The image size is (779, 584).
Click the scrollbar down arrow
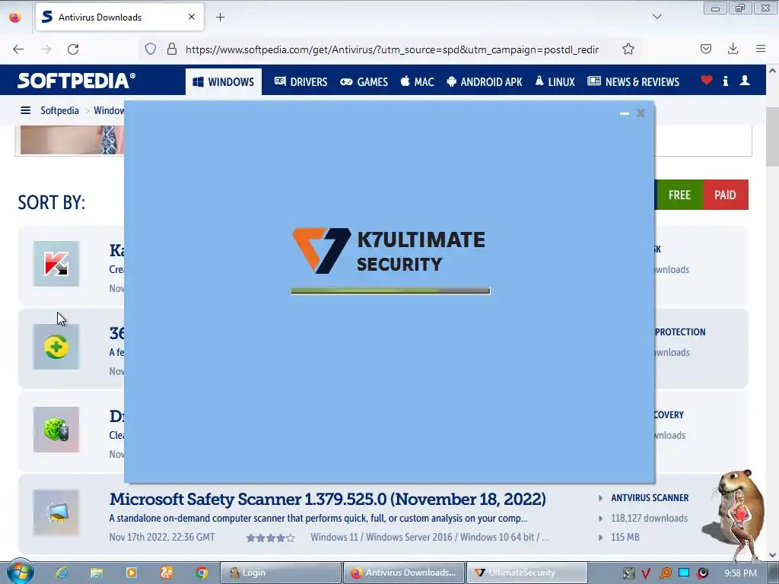(x=773, y=554)
